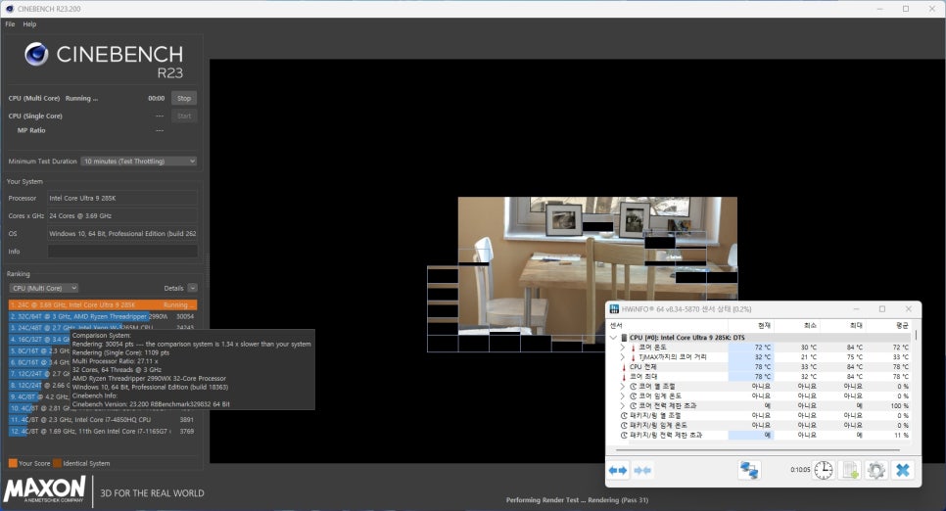Click the Cinebench logo sphere icon

click(x=36, y=55)
